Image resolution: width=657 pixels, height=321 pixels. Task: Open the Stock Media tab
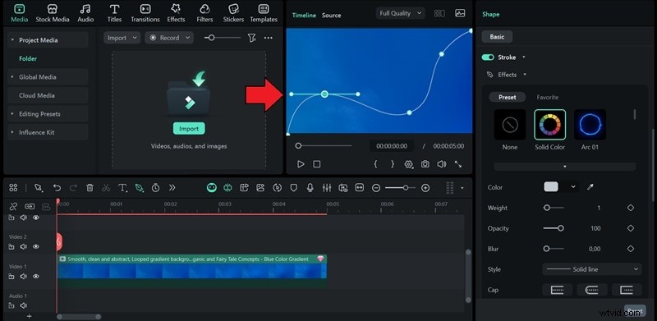[x=53, y=13]
